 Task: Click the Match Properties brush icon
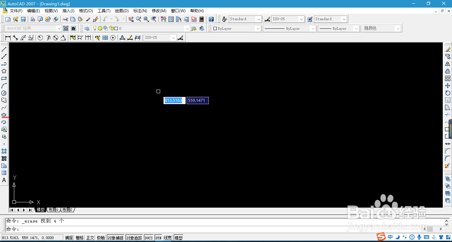click(x=88, y=19)
